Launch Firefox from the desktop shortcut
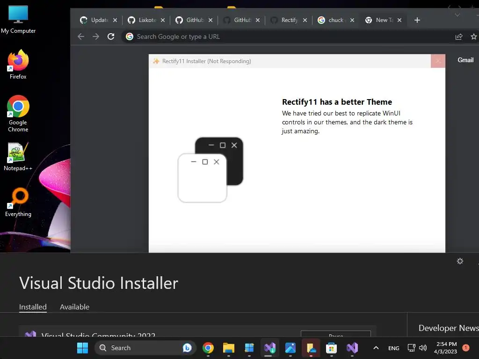The height and width of the screenshot is (359, 479). pyautogui.click(x=18, y=65)
